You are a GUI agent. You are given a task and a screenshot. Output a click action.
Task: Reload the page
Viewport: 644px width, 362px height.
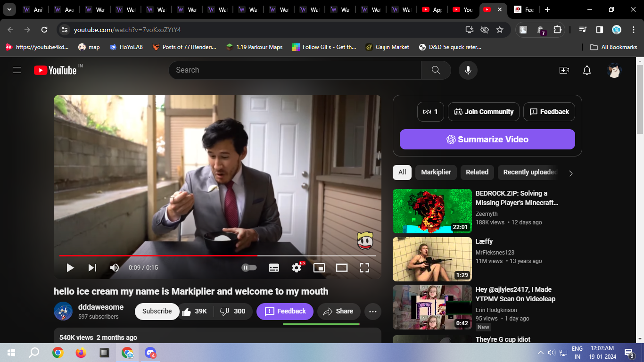[x=44, y=30]
